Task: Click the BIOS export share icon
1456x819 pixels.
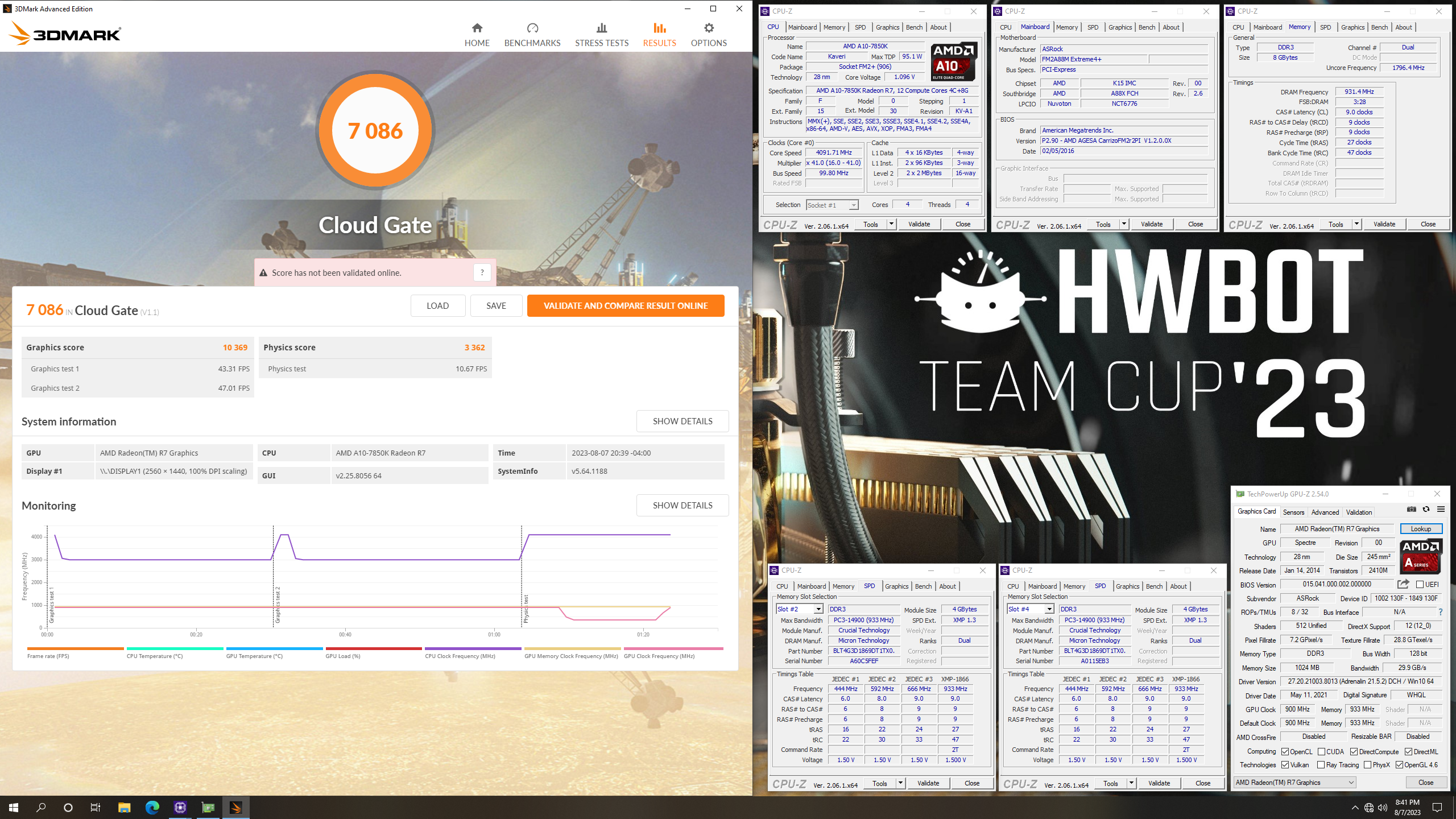Action: tap(1403, 584)
